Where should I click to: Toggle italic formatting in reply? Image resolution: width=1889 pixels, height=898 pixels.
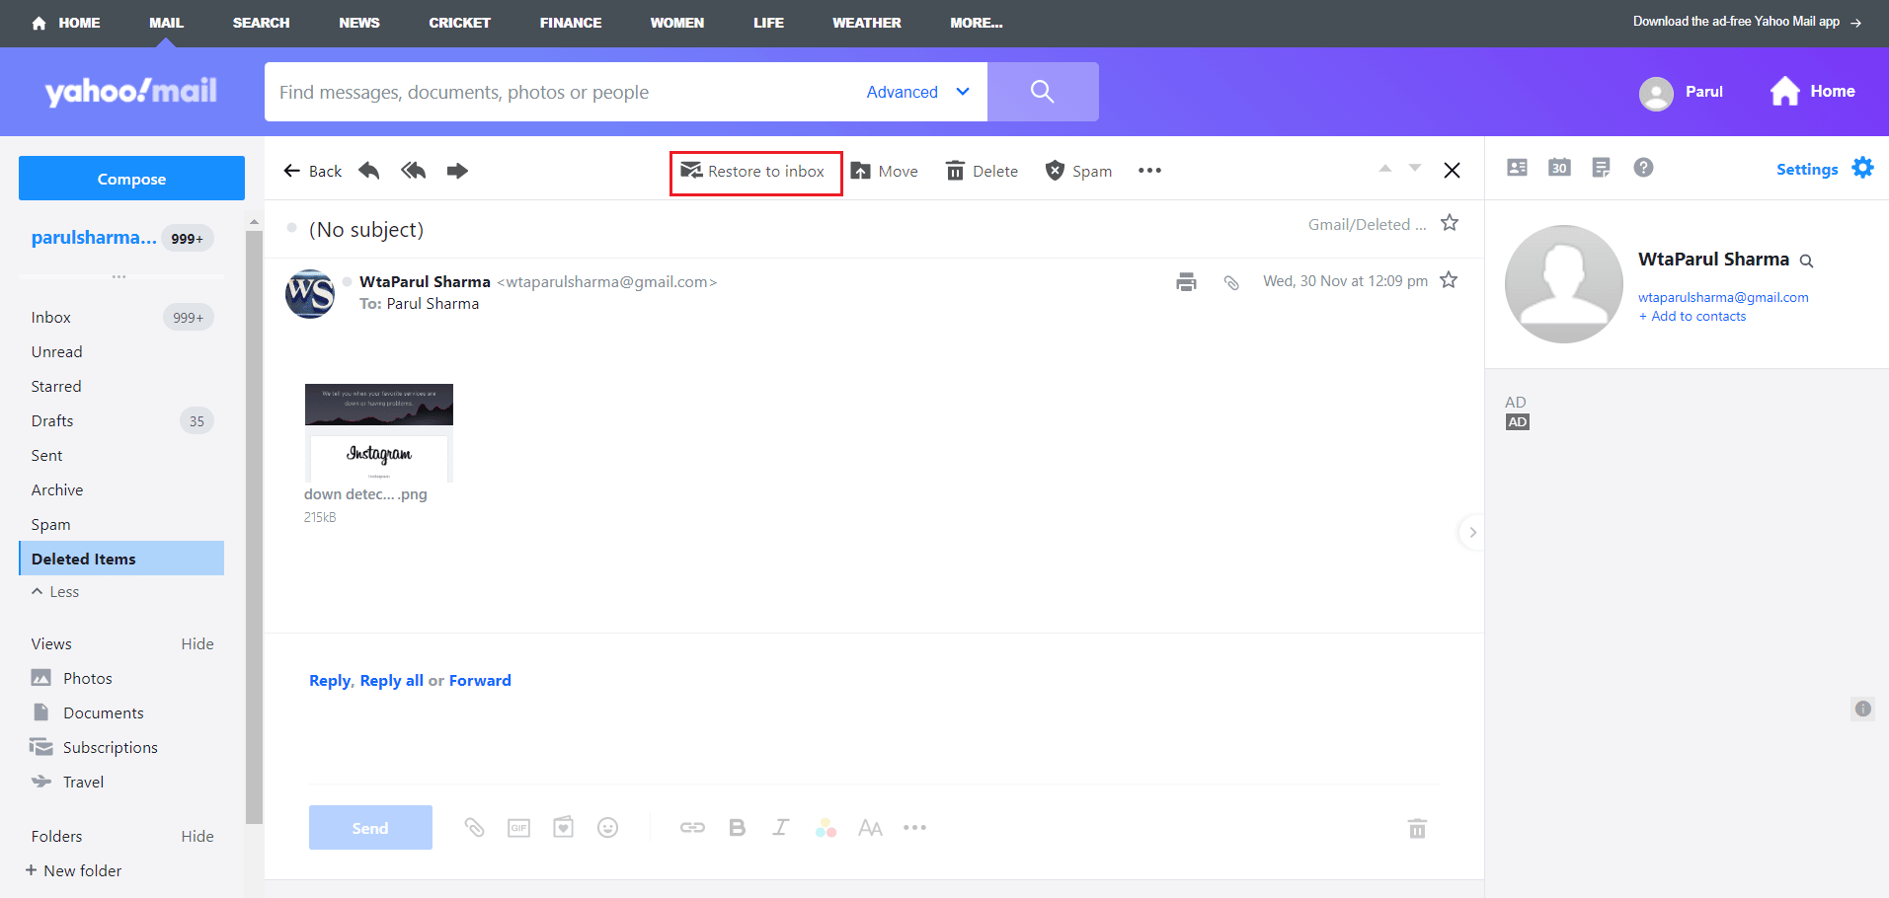[x=781, y=828]
